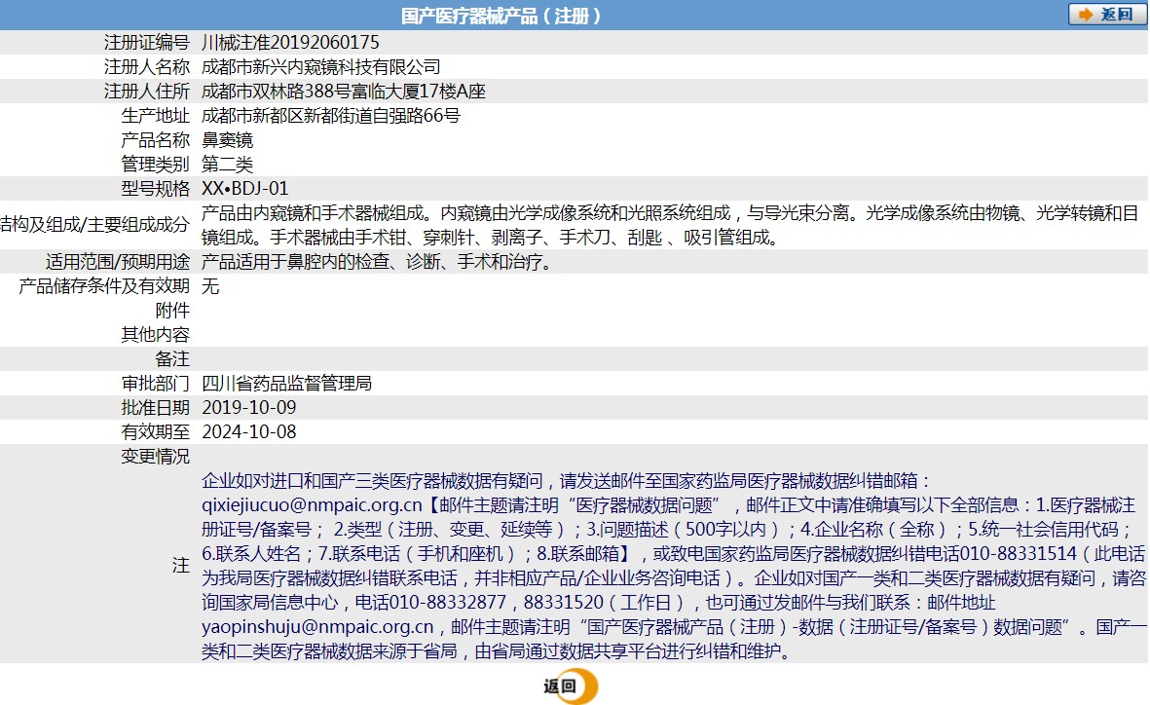Click the 批准日期 label
Image resolution: width=1150 pixels, height=705 pixels.
pos(156,407)
